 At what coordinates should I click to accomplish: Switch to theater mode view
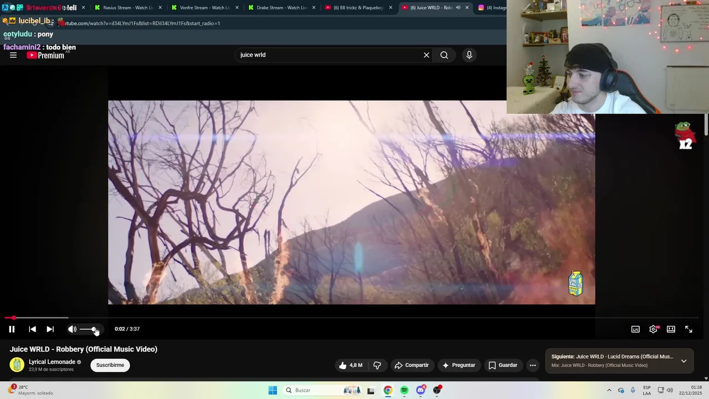671,329
